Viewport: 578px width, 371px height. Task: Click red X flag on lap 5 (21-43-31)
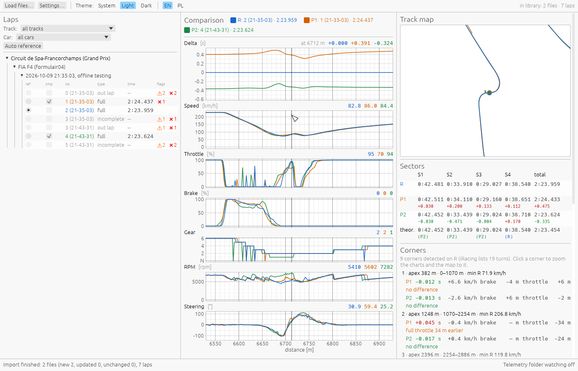click(173, 145)
